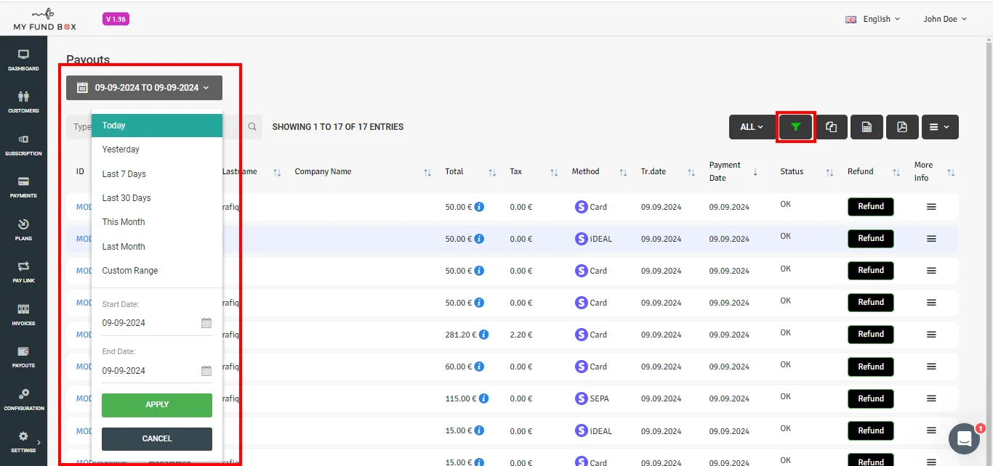
Task: Show info for the 115.00 € total
Action: pos(483,398)
